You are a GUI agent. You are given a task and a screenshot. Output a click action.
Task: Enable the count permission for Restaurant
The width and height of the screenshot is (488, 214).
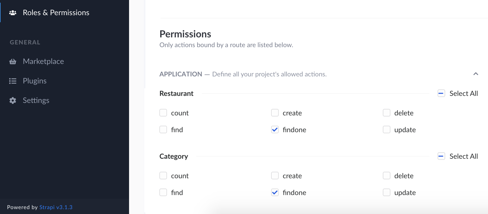point(163,113)
